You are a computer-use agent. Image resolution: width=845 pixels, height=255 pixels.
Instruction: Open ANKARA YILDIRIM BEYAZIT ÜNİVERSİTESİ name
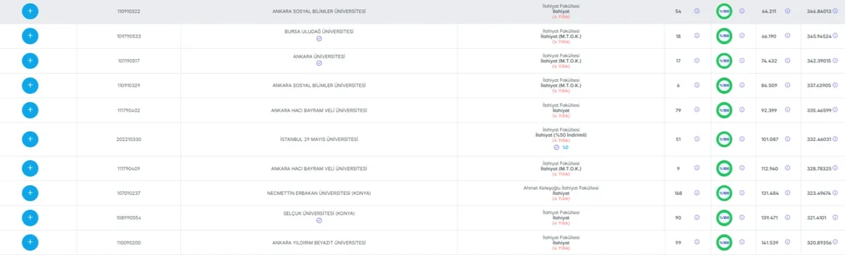click(319, 242)
